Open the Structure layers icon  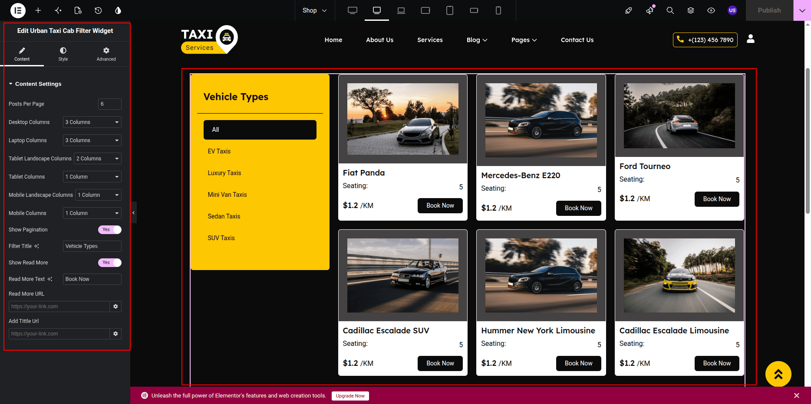click(x=691, y=10)
